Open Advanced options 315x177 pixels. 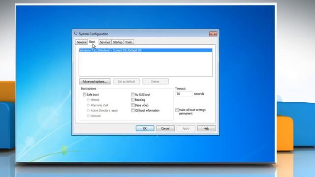coord(95,82)
